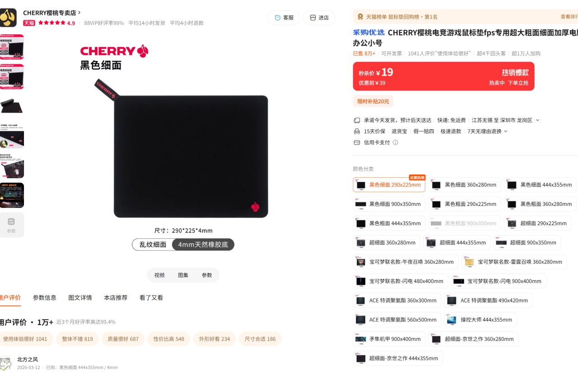This screenshot has width=578, height=373.
Task: Click the delivery promise shipping icon
Action: pyautogui.click(x=357, y=120)
